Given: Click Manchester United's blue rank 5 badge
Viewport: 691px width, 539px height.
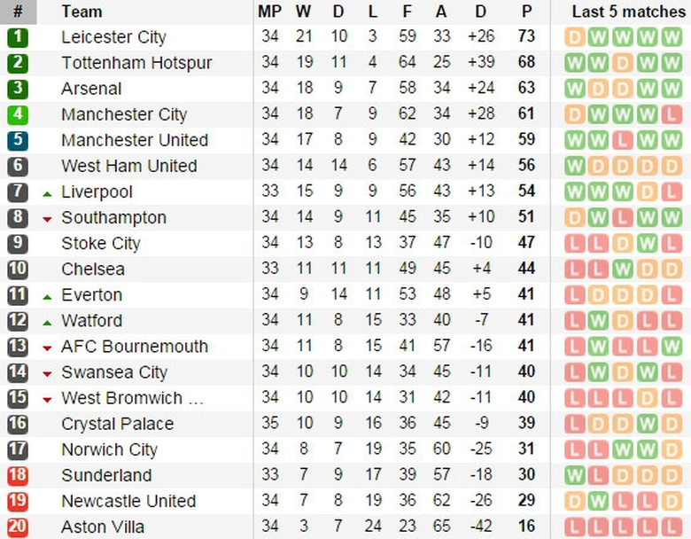Looking at the screenshot, I should coord(18,140).
